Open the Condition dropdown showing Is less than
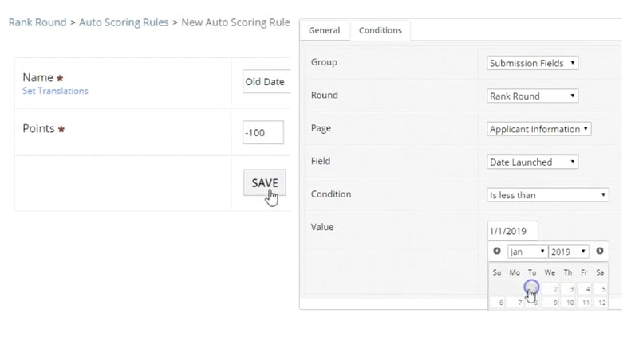This screenshot has height=348, width=635. (x=547, y=194)
